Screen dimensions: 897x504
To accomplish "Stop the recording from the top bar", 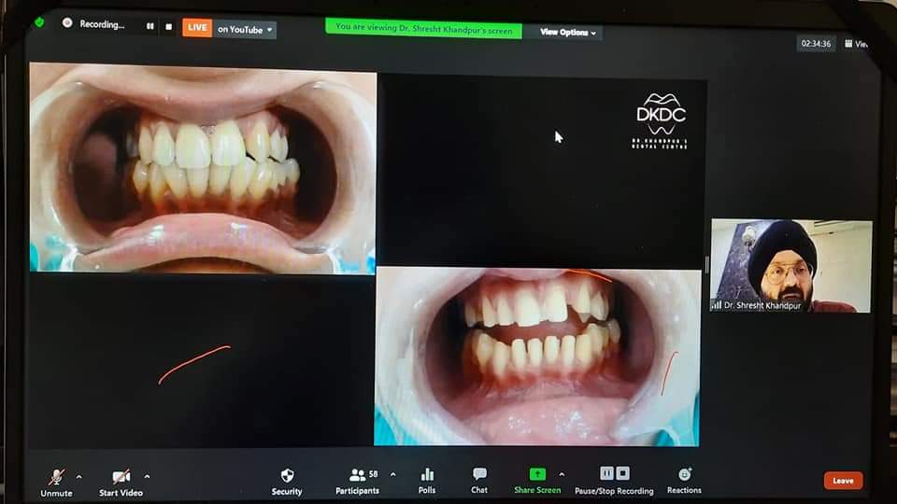I will [x=169, y=27].
